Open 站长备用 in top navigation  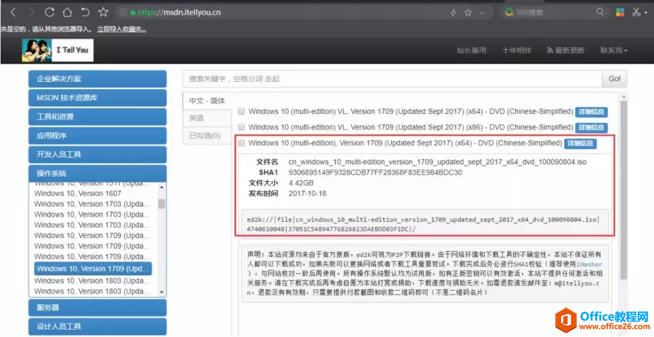[472, 50]
